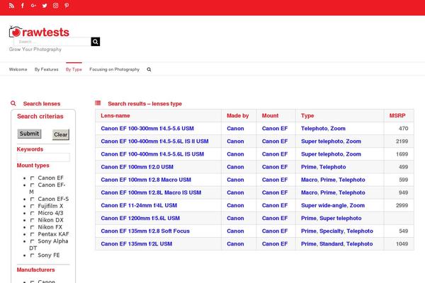Image resolution: width=425 pixels, height=283 pixels.
Task: Open Canon EF 135mm f/2L USM lens
Action: 136,243
